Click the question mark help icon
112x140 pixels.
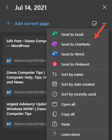pos(55,134)
